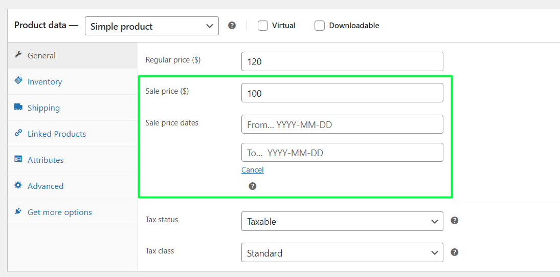The width and height of the screenshot is (560, 277).
Task: Open the Tax class Standard dropdown
Action: click(342, 253)
